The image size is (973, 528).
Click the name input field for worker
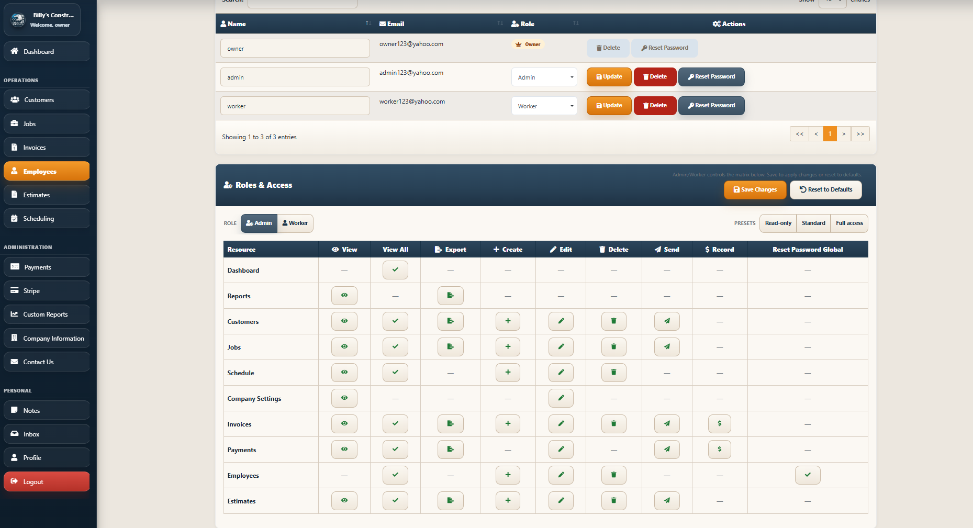click(295, 105)
